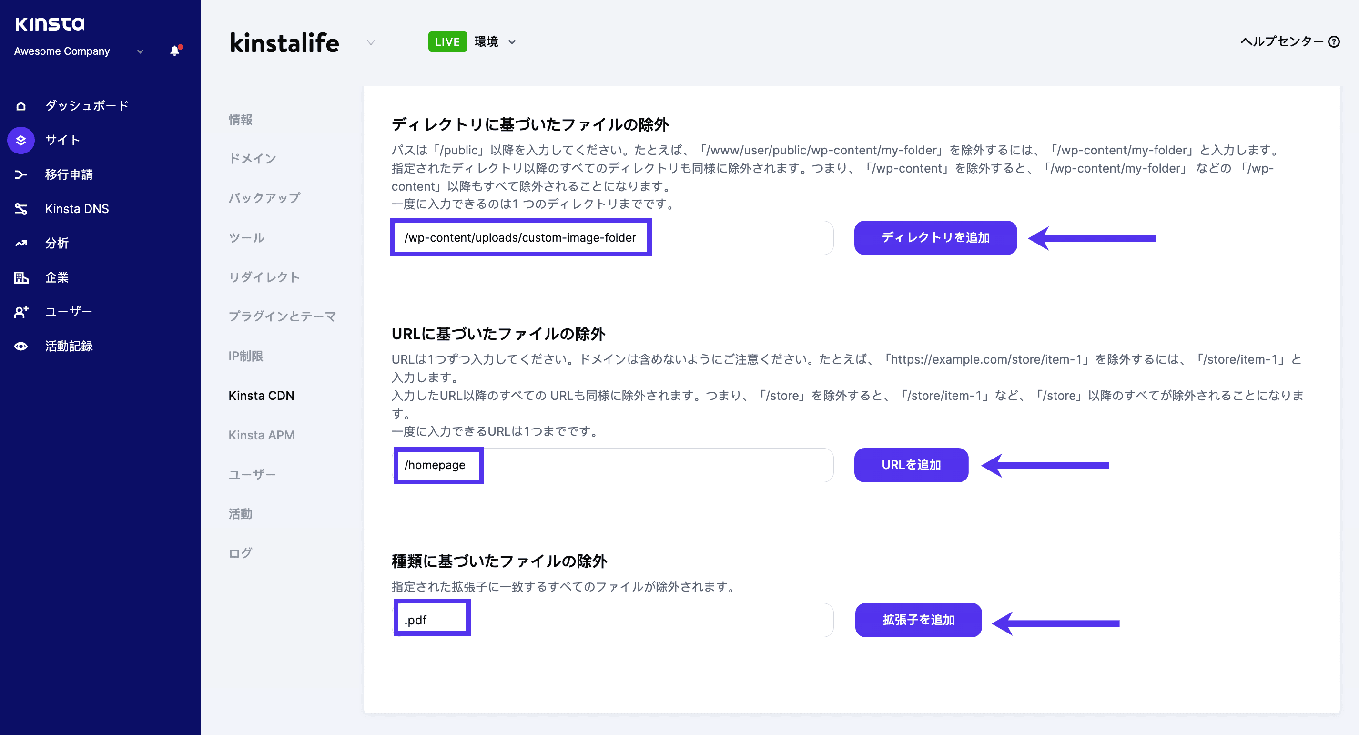The width and height of the screenshot is (1359, 735).
Task: Select the ユーザー site submenu tab
Action: point(252,474)
